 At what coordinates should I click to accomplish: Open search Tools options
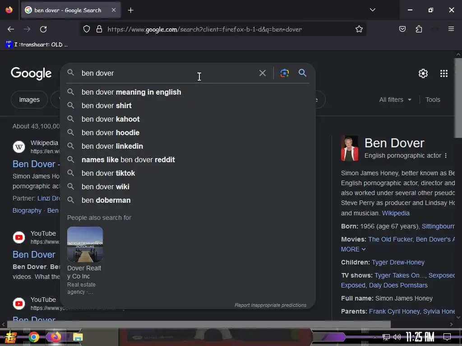[x=433, y=100]
